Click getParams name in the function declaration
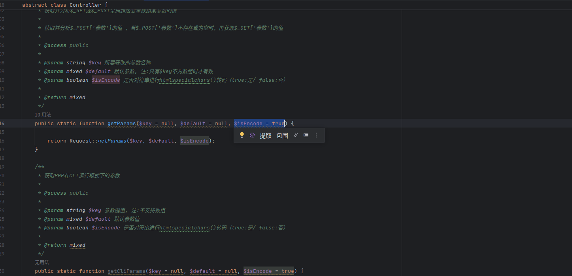The height and width of the screenshot is (276, 572). tap(122, 124)
